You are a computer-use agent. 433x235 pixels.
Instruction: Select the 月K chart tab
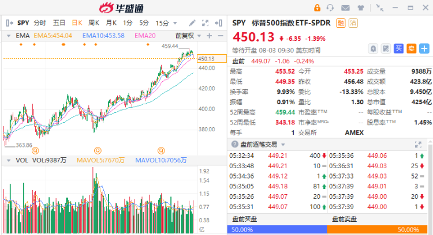[111, 23]
